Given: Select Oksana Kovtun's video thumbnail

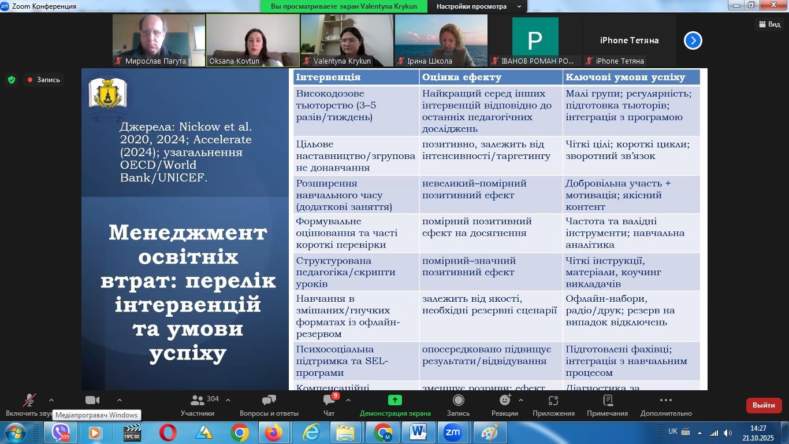Looking at the screenshot, I should pyautogui.click(x=252, y=40).
